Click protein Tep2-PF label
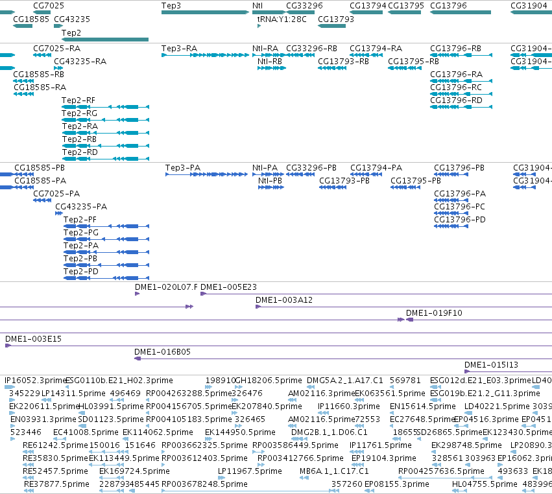Image resolution: width=552 pixels, height=494 pixels. [80, 220]
